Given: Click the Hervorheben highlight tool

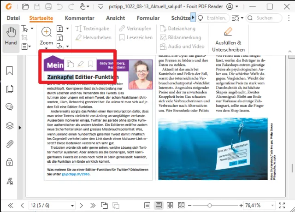Looking at the screenshot, I should coord(93,37).
